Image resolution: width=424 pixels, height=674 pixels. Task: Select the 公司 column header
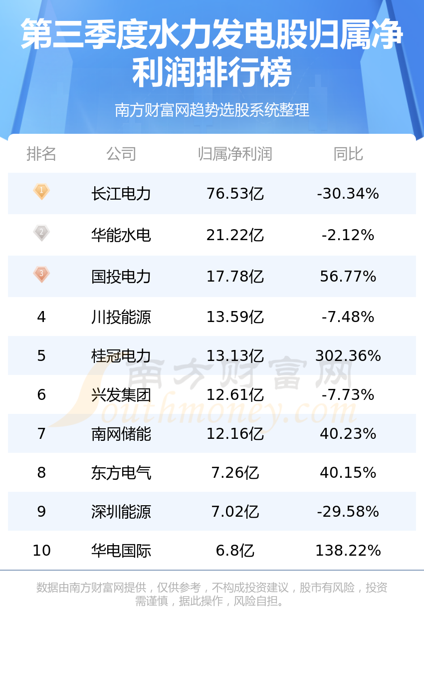click(121, 154)
